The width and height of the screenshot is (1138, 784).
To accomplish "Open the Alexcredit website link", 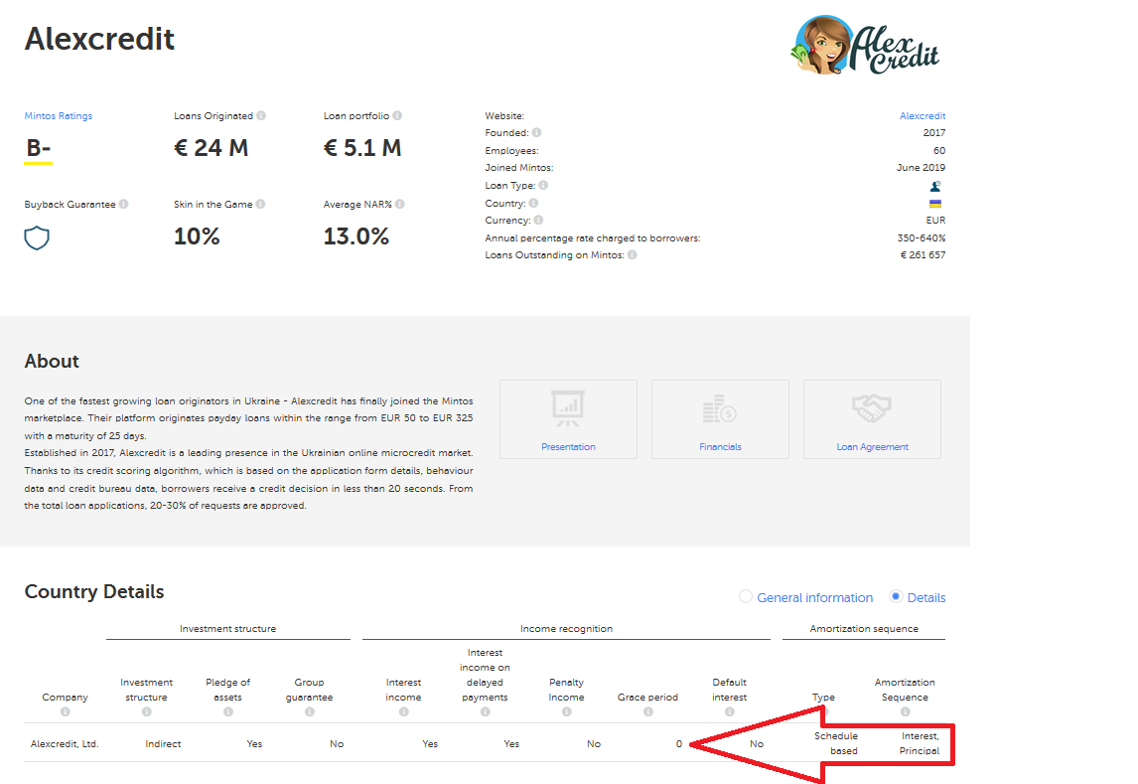I will click(923, 116).
